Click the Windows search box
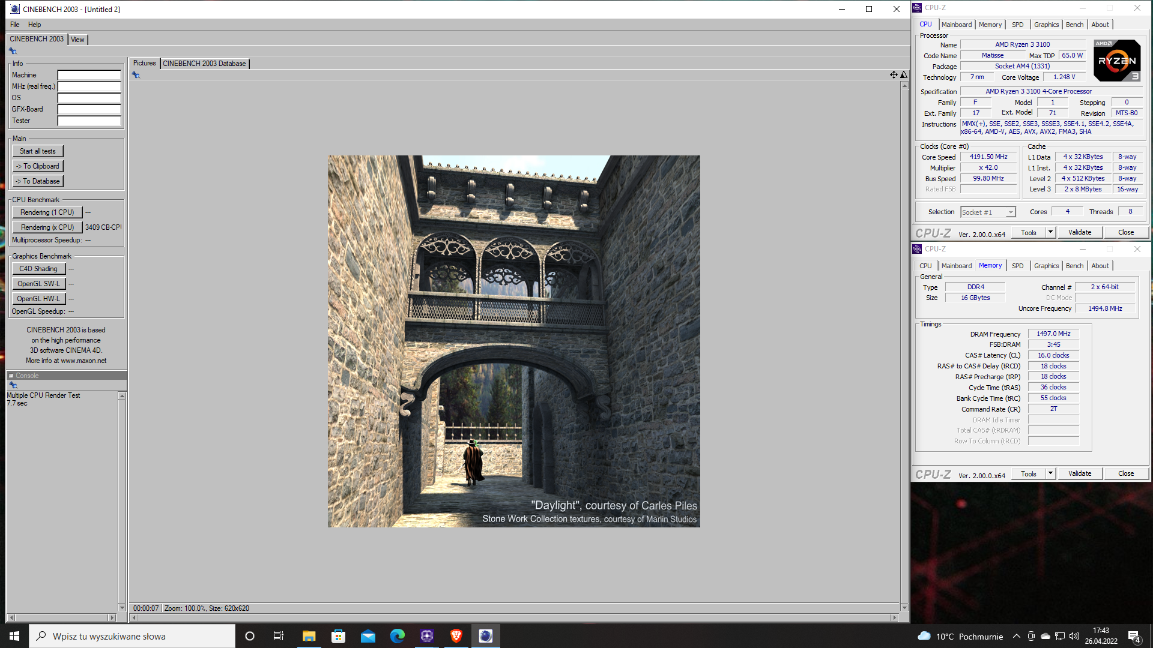The width and height of the screenshot is (1153, 648). point(132,636)
